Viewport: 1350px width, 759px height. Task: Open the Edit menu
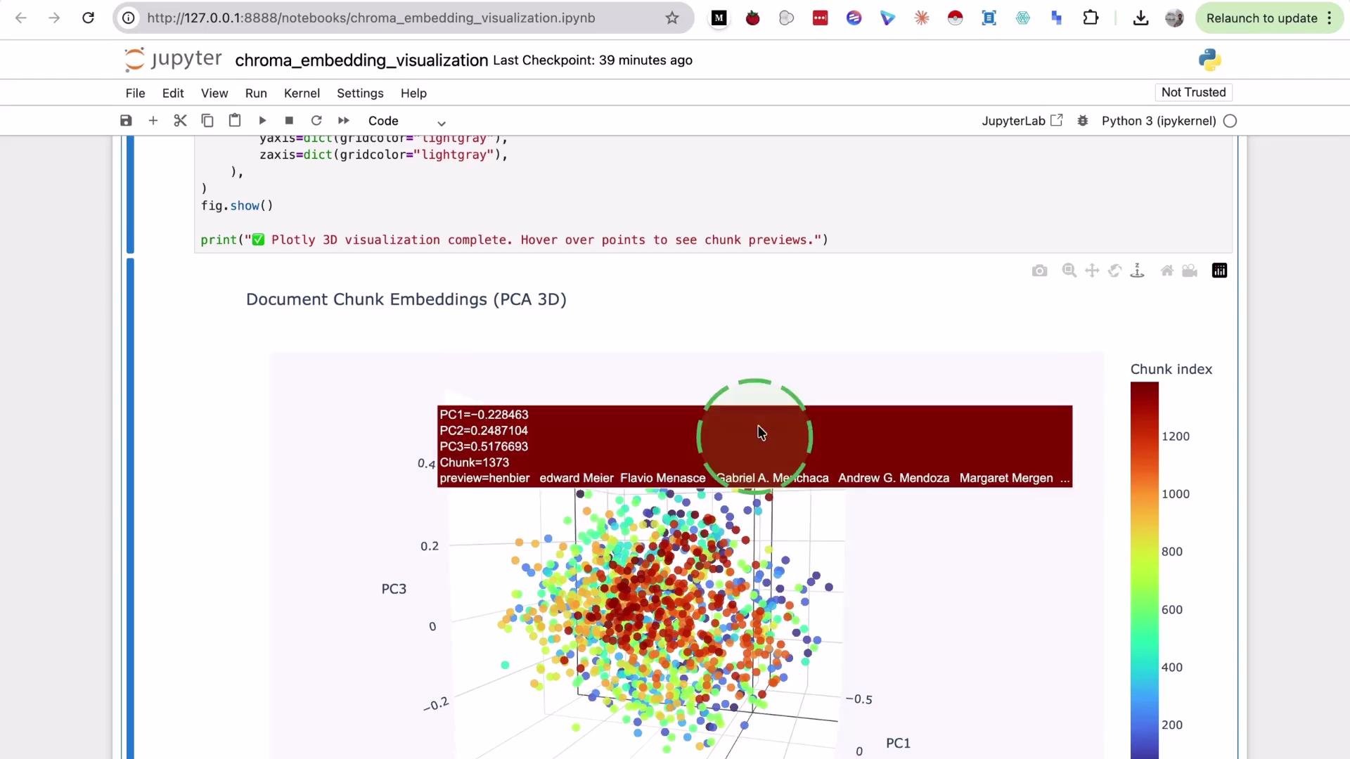tap(173, 93)
